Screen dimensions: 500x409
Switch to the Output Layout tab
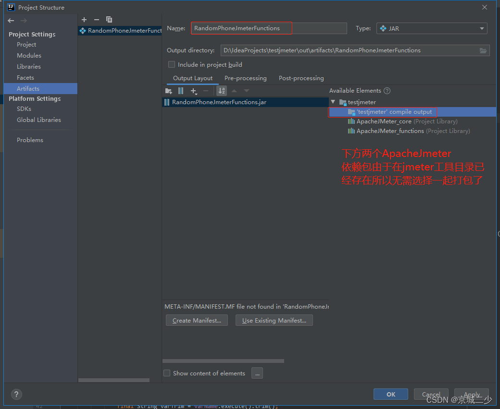[193, 78]
